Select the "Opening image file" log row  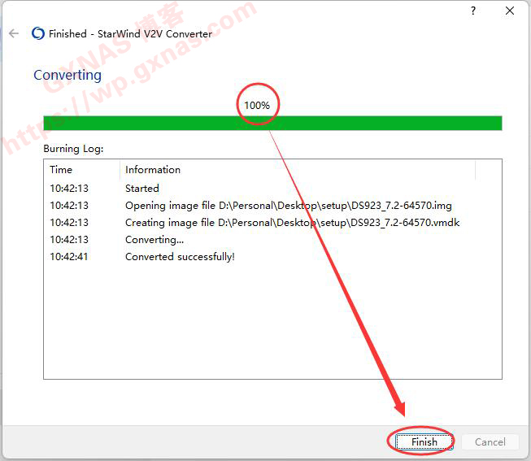[x=288, y=206]
